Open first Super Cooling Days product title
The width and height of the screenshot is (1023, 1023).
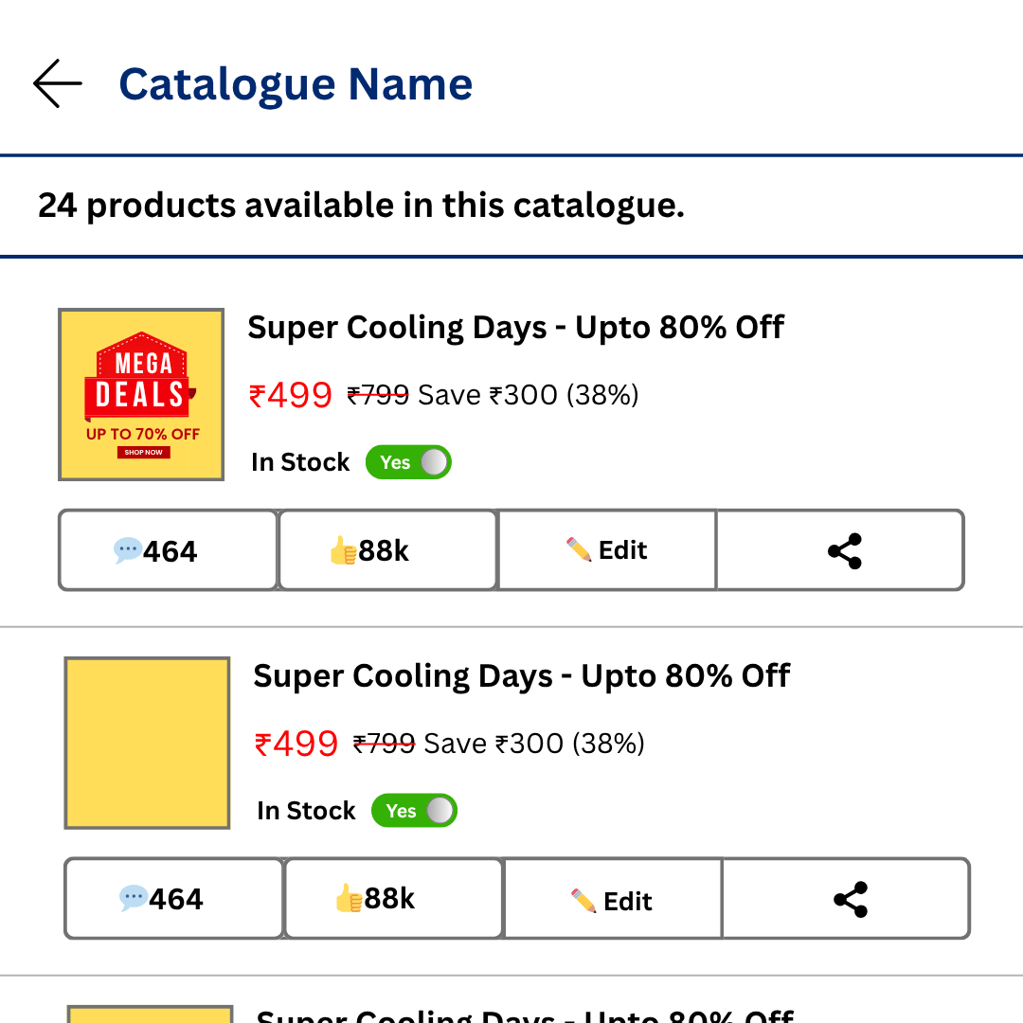(515, 328)
